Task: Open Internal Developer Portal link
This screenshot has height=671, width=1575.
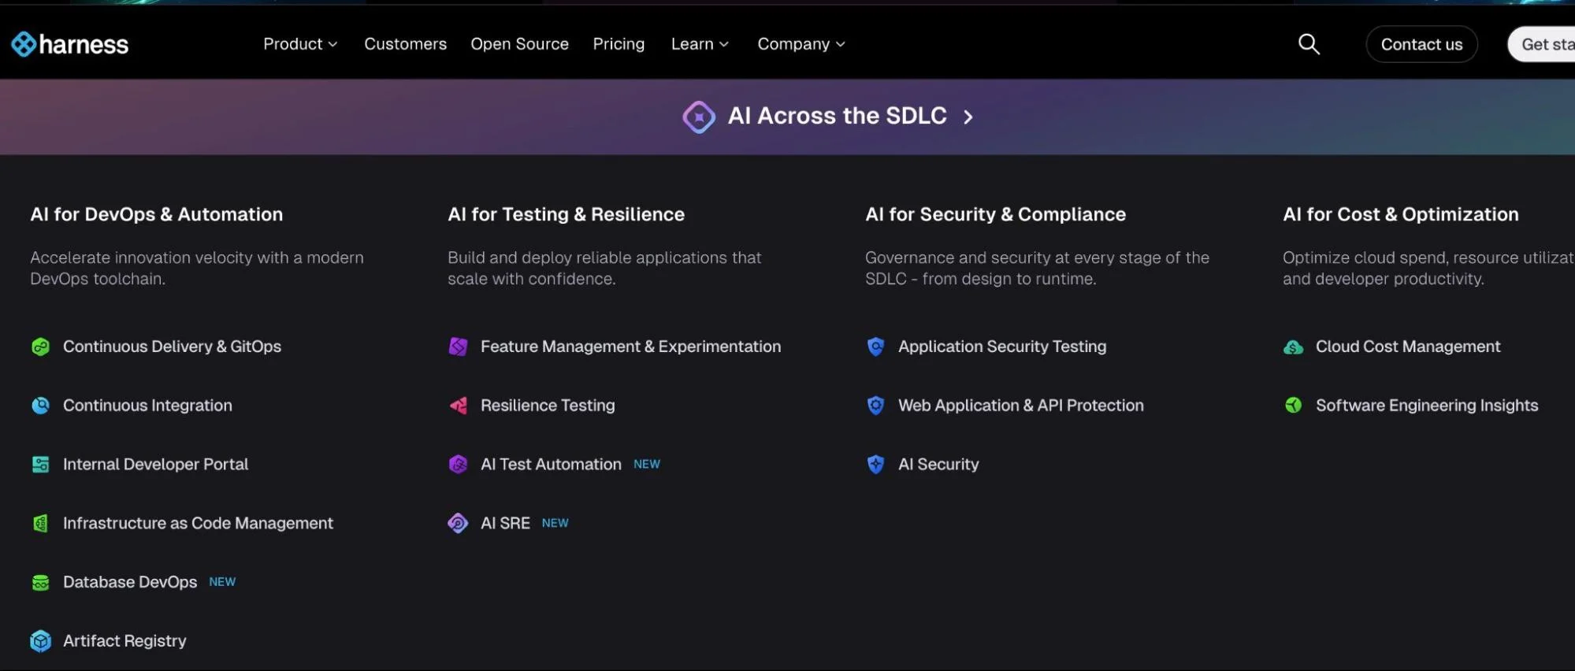Action: [155, 465]
